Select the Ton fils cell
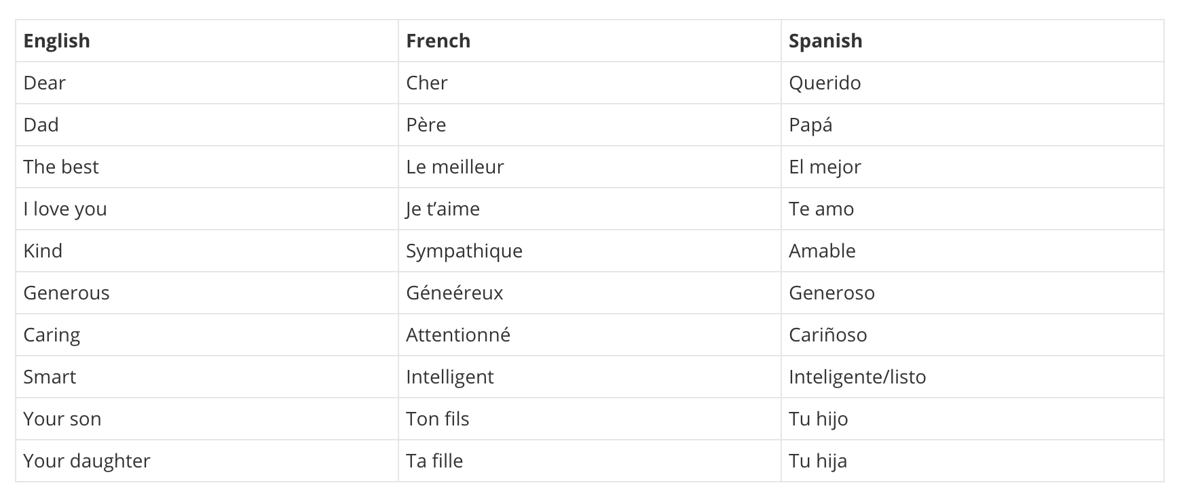The width and height of the screenshot is (1177, 500). [590, 419]
